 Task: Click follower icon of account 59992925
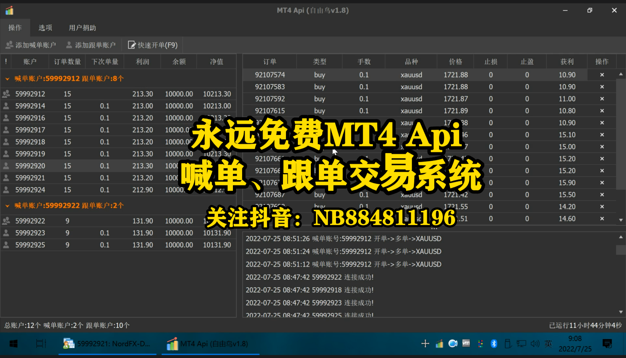(x=6, y=245)
